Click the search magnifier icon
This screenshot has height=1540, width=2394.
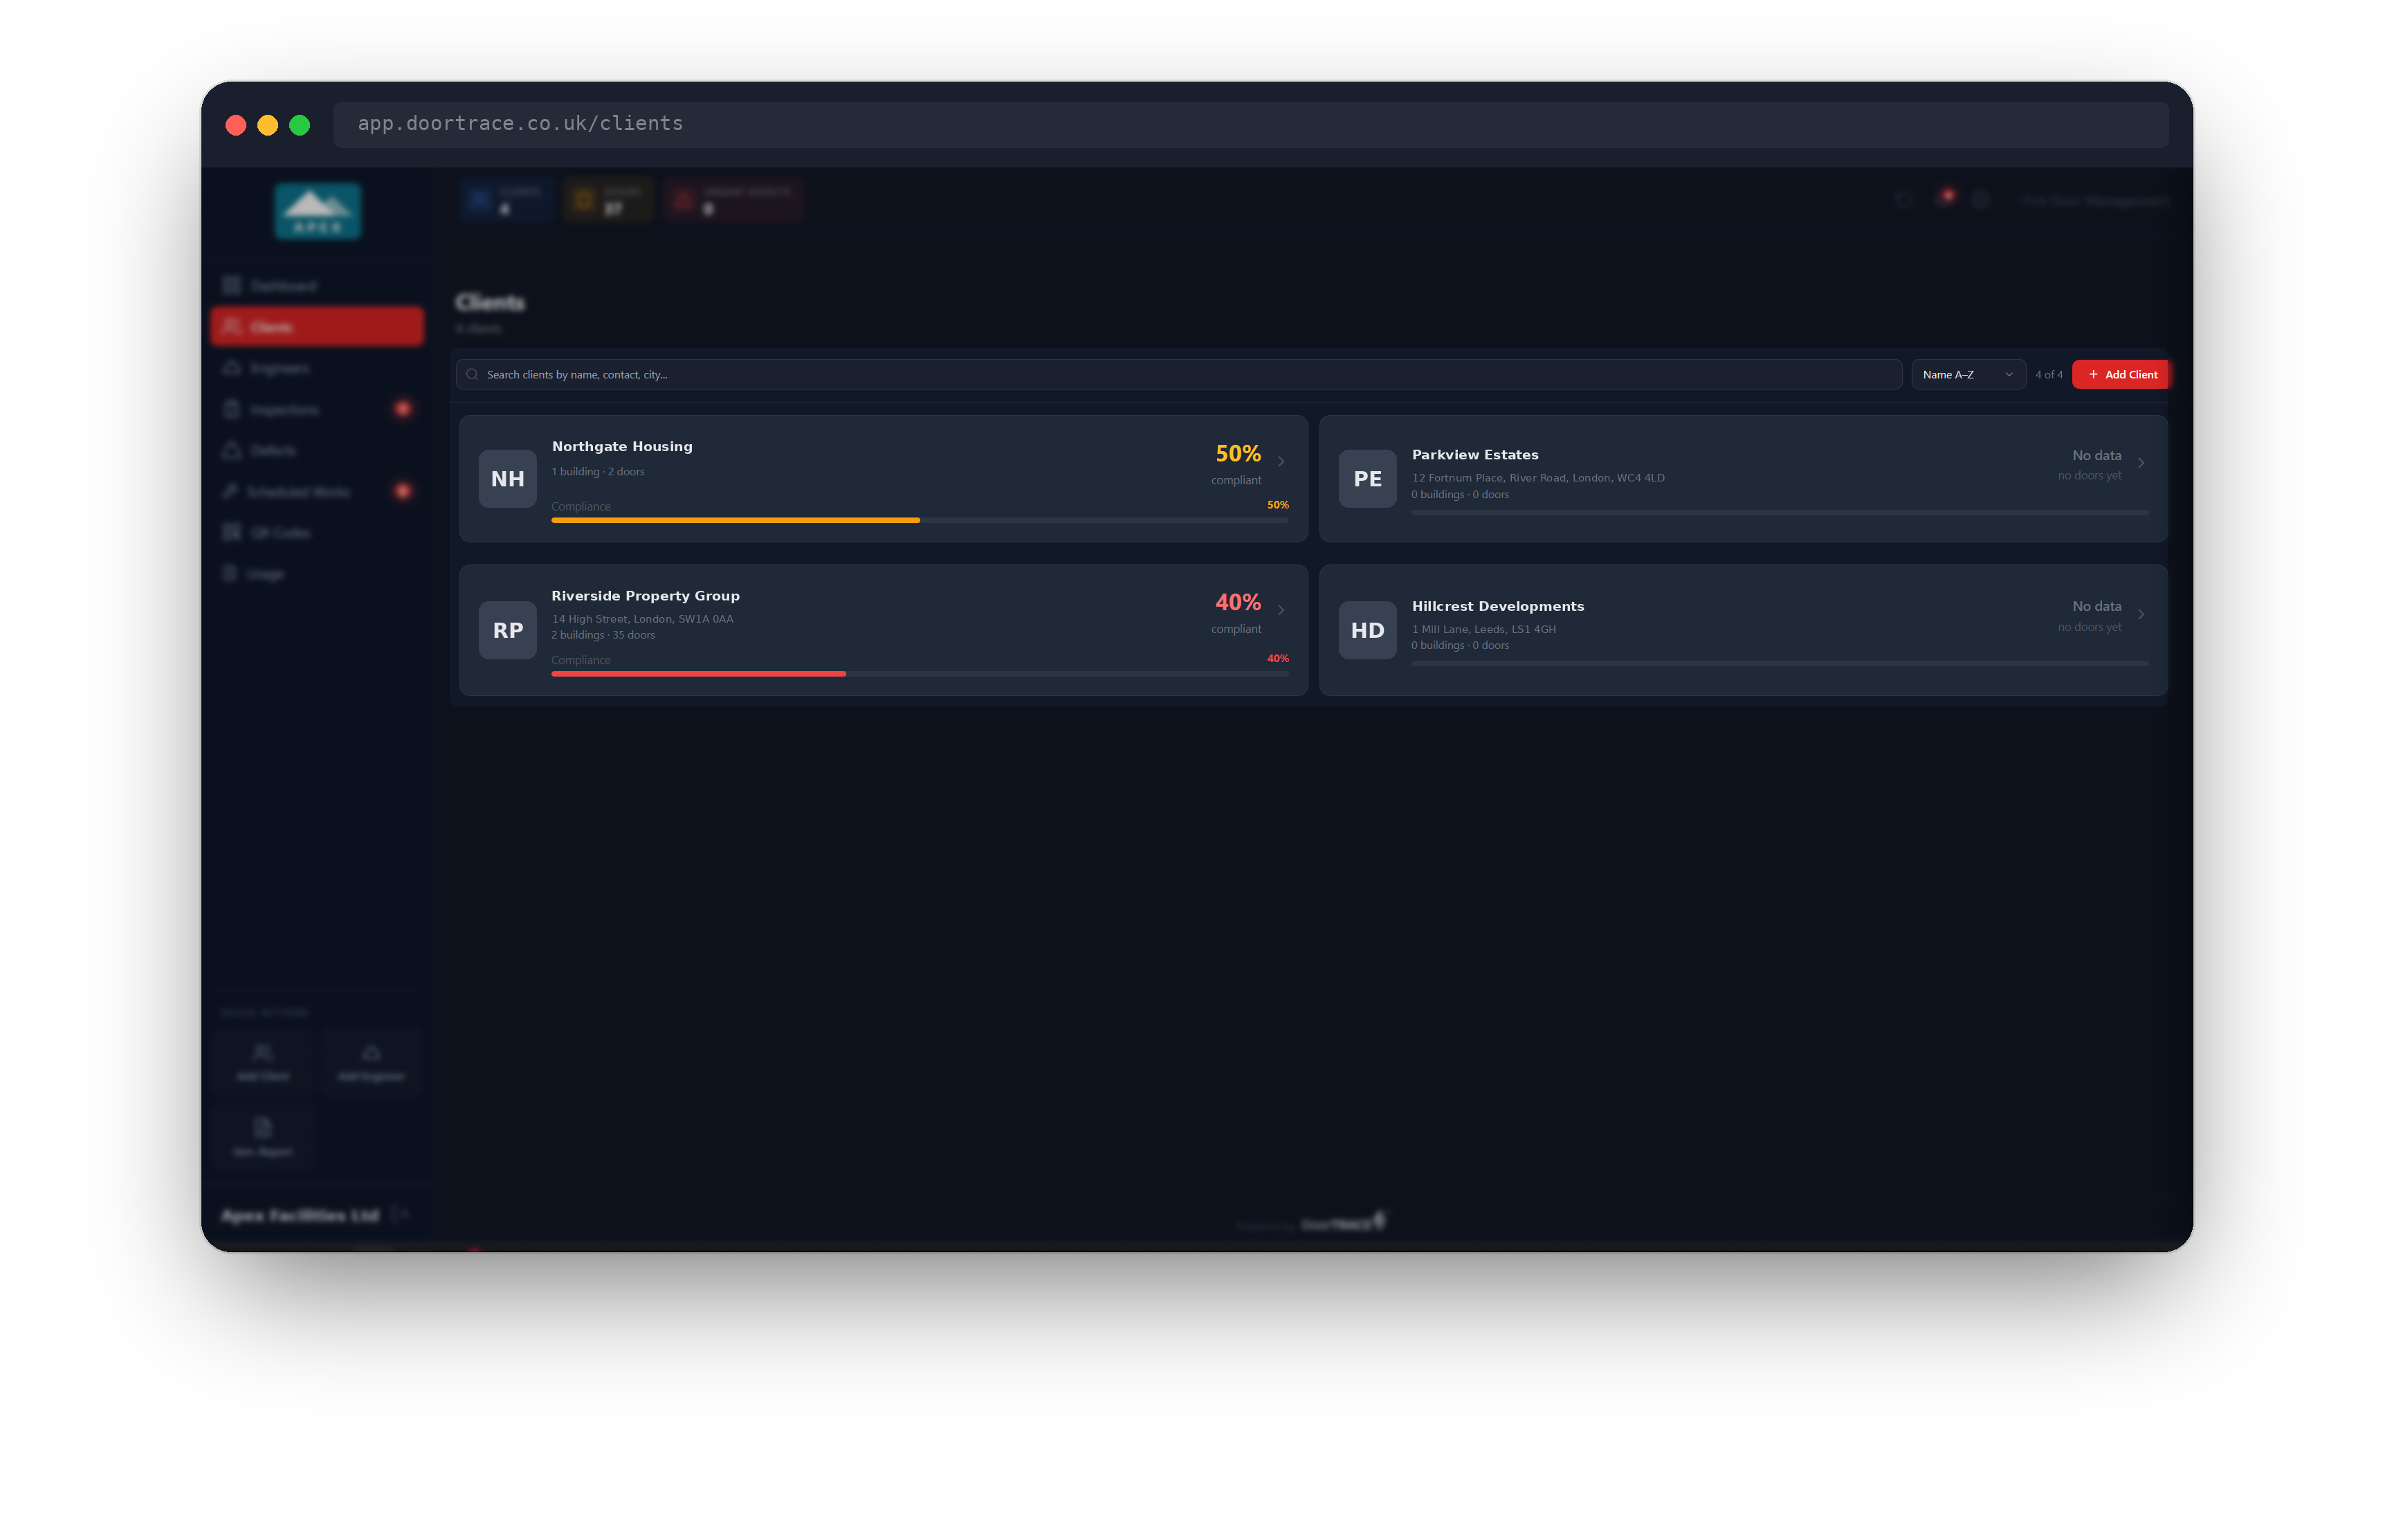472,374
